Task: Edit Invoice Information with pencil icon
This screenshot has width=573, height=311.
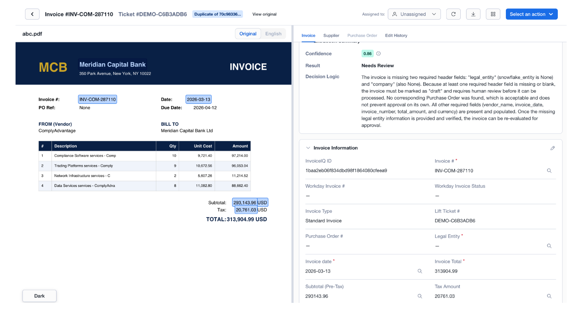Action: (x=553, y=148)
